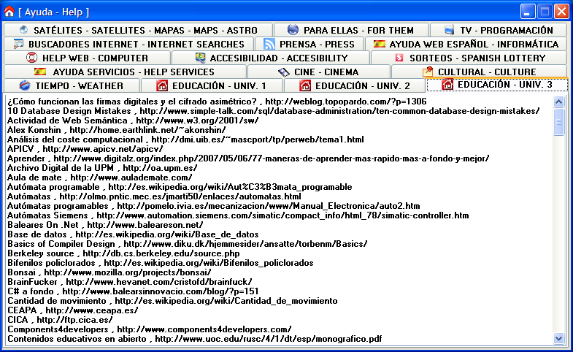
Task: Click house icon on Educación Univ. 2 tab
Action: click(x=305, y=85)
